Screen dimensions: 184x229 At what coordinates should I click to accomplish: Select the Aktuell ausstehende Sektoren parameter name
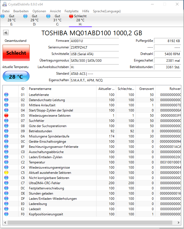pyautogui.click(x=50, y=173)
